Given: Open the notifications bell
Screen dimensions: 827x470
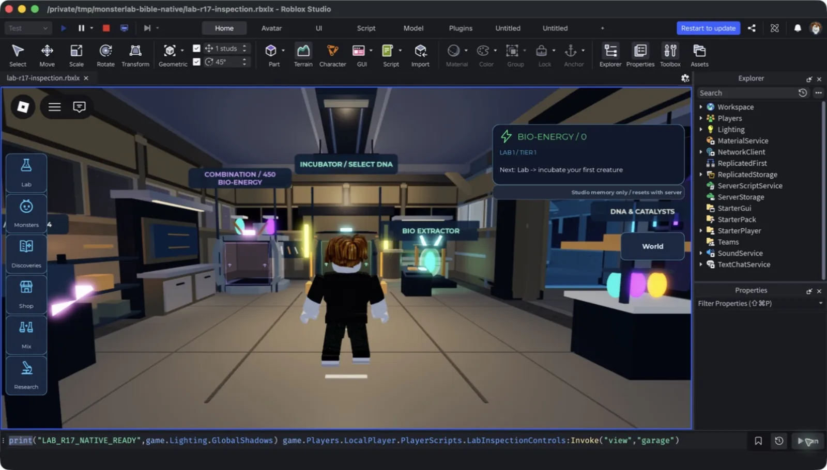Looking at the screenshot, I should pos(798,28).
